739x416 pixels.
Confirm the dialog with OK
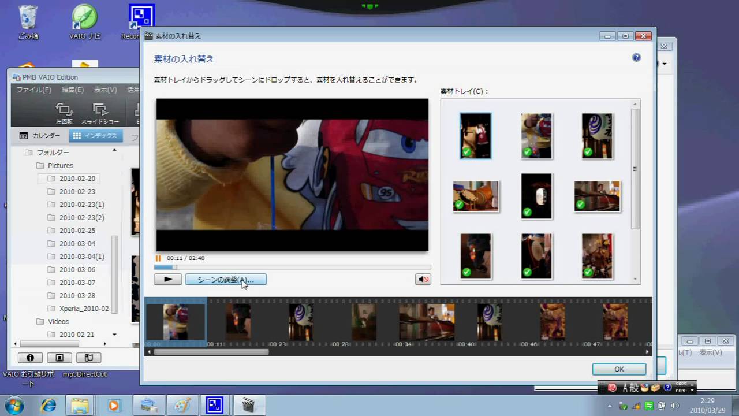coord(619,369)
